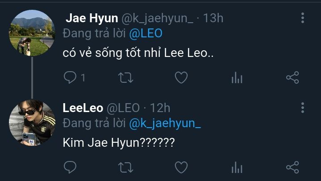The height and width of the screenshot is (181, 321).
Task: Like LeeLeo's tweet
Action: click(181, 167)
